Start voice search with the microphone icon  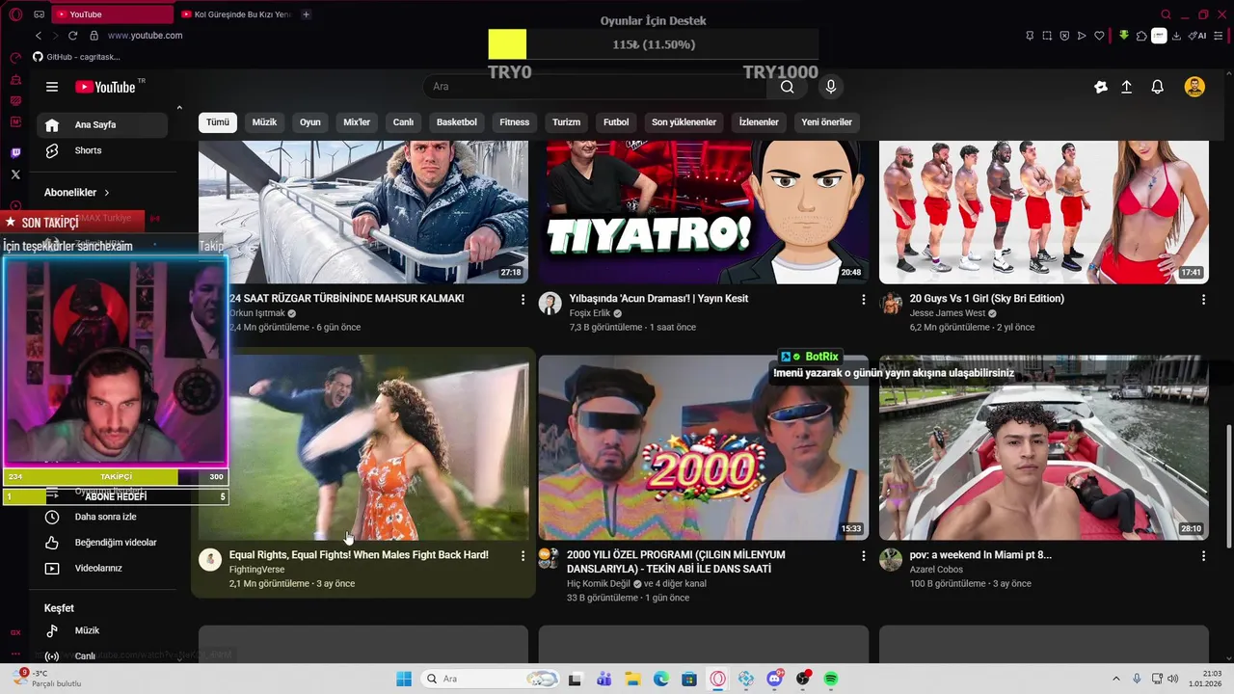coord(831,87)
